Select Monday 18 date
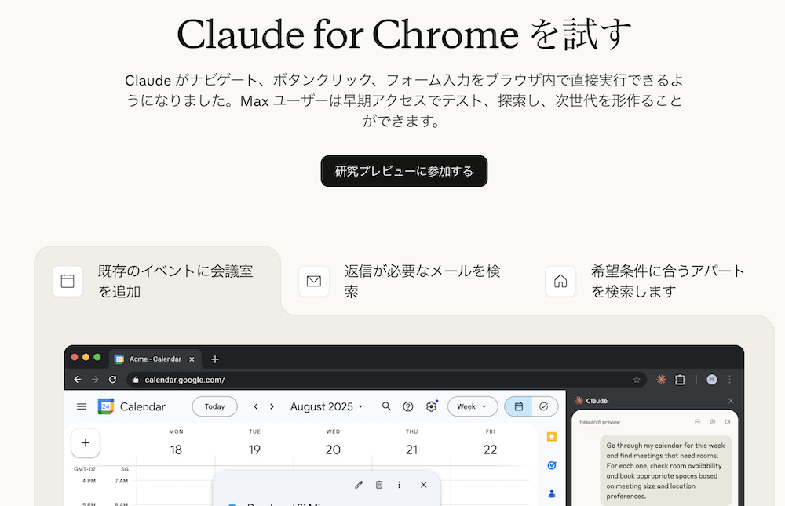The width and height of the screenshot is (785, 506). point(176,450)
